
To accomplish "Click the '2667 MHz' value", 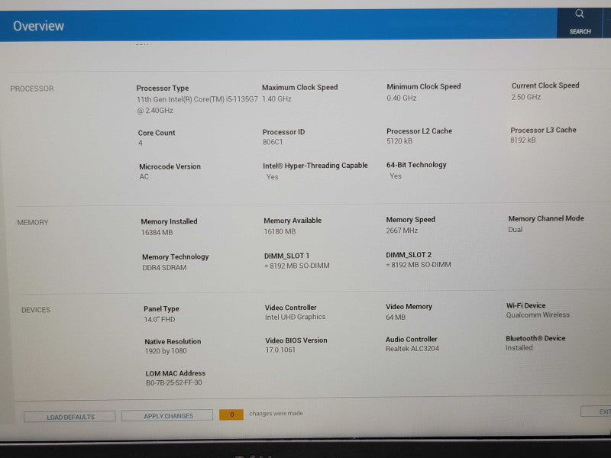I will pos(402,231).
